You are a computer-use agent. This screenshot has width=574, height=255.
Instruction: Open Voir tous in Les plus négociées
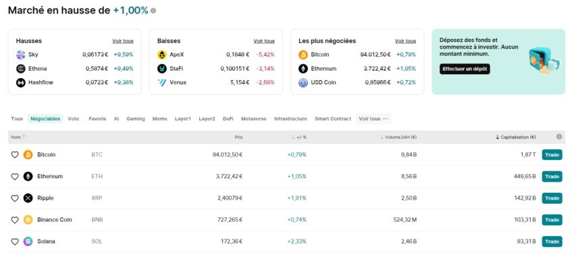(405, 41)
